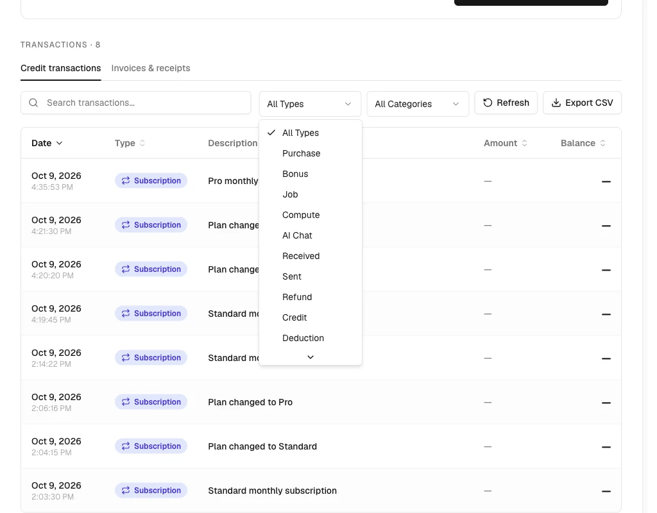Image resolution: width=657 pixels, height=513 pixels.
Task: Choose Compute from the type list
Action: click(x=310, y=215)
